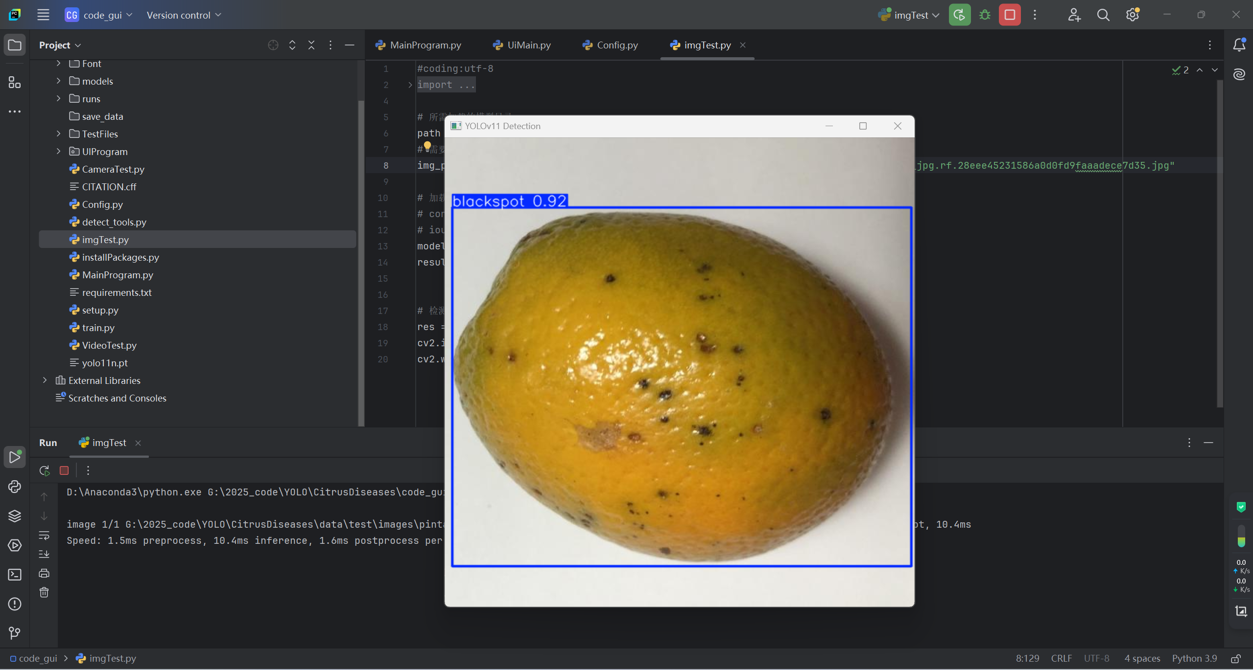Click the Python 3.9 interpreter status
This screenshot has width=1253, height=670.
coord(1194,658)
